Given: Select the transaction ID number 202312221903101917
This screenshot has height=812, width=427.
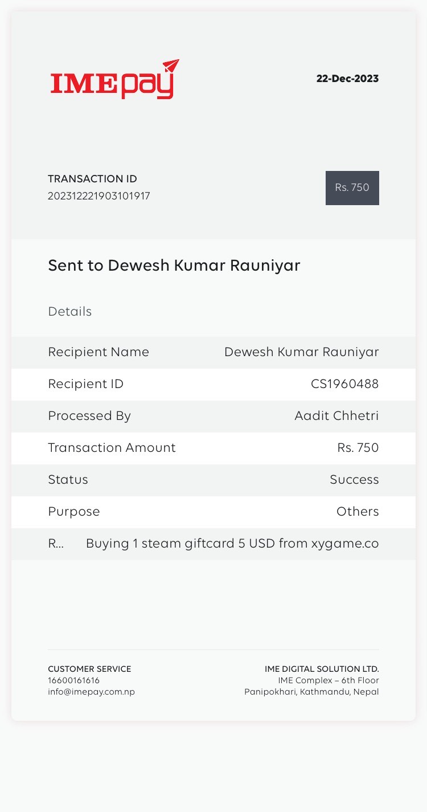Looking at the screenshot, I should tap(99, 197).
